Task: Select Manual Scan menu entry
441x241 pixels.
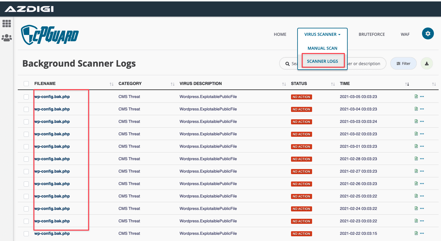Action: click(322, 48)
